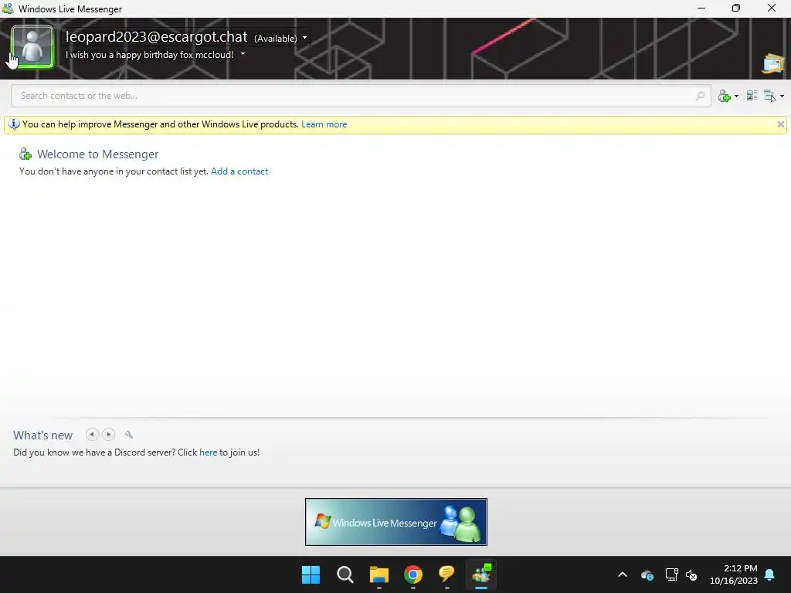Open the network tray icon
Screen dimensions: 791x593
(671, 574)
